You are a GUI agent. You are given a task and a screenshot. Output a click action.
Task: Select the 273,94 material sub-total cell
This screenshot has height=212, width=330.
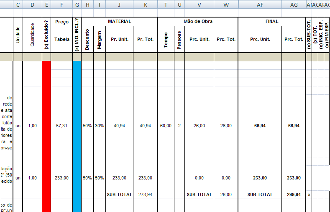[x=146, y=194]
